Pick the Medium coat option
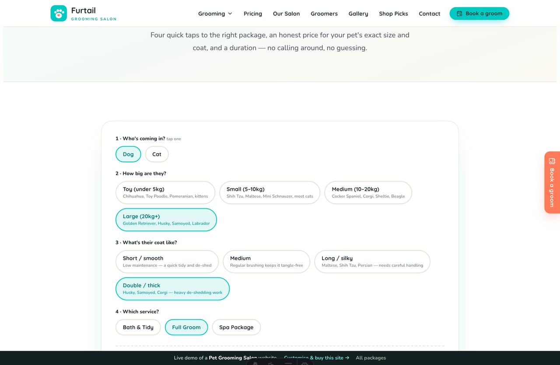560x365 pixels. (266, 262)
